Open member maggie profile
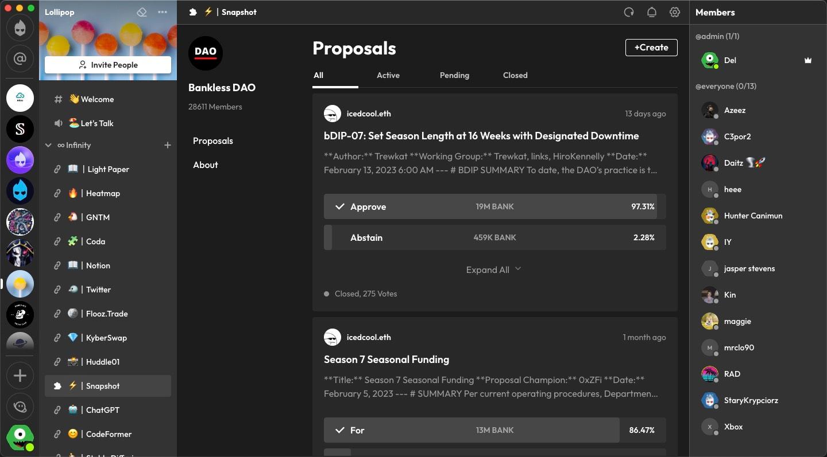The height and width of the screenshot is (457, 827). tap(758, 321)
